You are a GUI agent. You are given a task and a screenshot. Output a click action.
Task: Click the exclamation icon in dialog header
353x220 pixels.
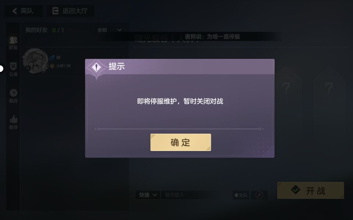point(96,67)
